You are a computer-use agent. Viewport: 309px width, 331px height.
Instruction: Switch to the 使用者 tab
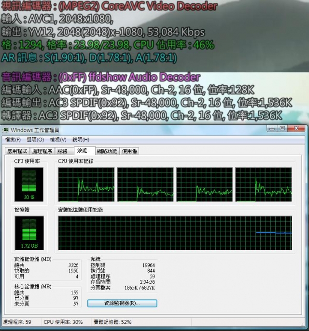pyautogui.click(x=129, y=151)
